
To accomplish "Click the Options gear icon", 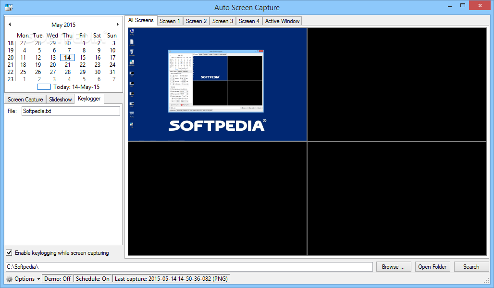I will (10, 279).
